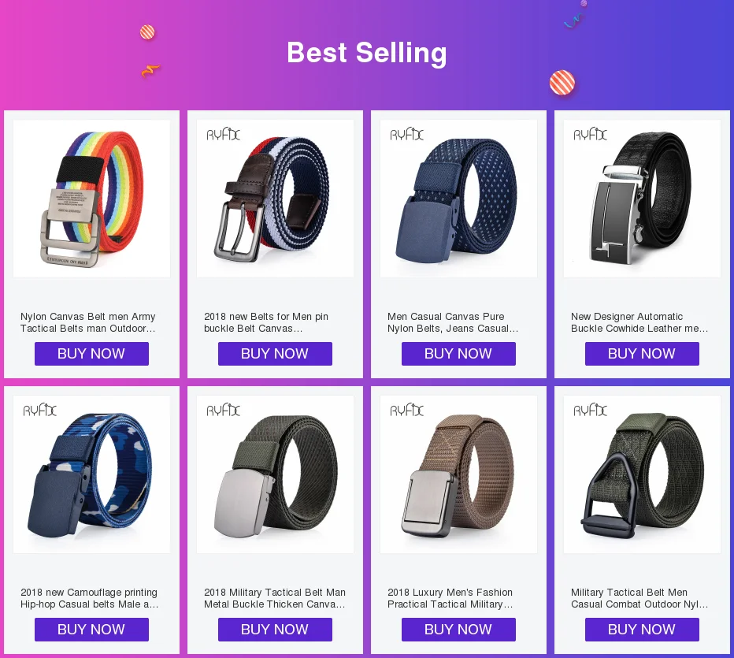Screen dimensions: 734x658
Task: Open the '2018 Luxury Men's Fashion Practical' title link
Action: 450,599
